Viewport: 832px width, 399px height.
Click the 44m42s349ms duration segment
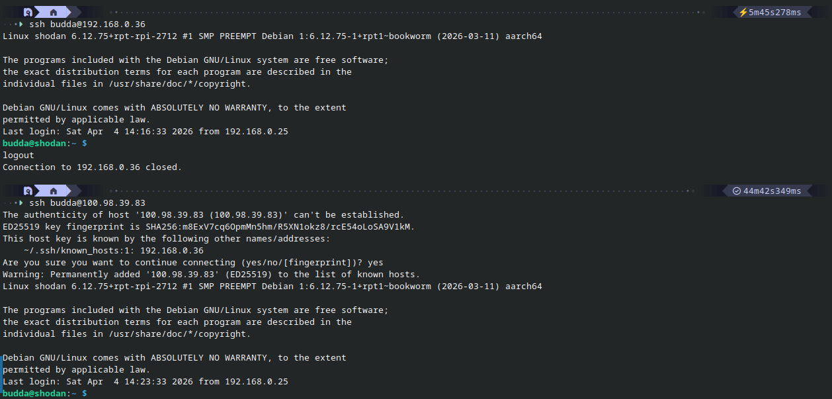772,191
